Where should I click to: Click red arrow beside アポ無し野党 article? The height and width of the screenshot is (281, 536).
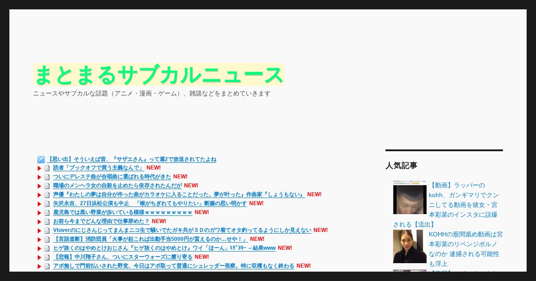pyautogui.click(x=39, y=266)
